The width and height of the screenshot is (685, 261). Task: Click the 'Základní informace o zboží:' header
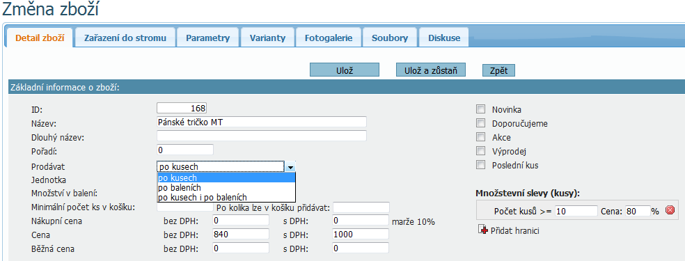coord(65,87)
